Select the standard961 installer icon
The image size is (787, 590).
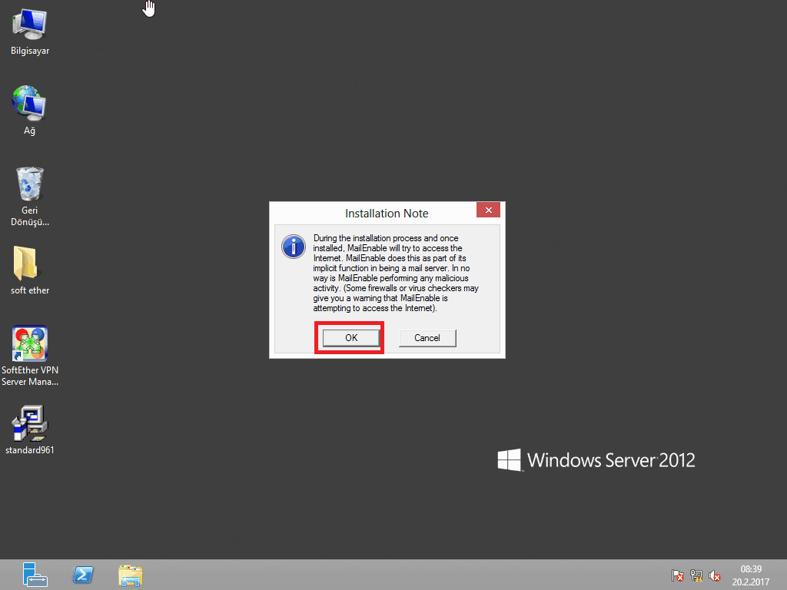point(30,430)
